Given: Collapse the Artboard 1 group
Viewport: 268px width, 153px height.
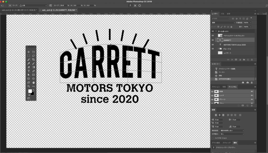Looking at the screenshot, I should (x=216, y=31).
